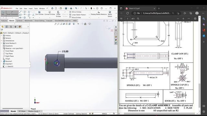This screenshot has height=116, width=207.
Task: Click the Offset Entities tool
Action: point(58,14)
